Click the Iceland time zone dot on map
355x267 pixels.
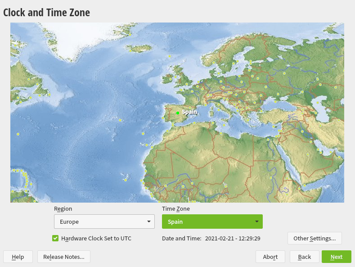(x=130, y=51)
